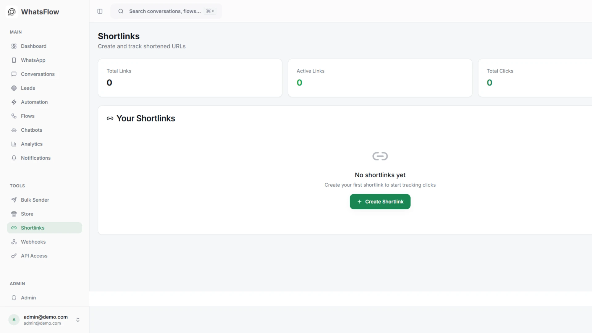Click the 'No shortlinks yet' text
592x333 pixels.
pos(380,175)
